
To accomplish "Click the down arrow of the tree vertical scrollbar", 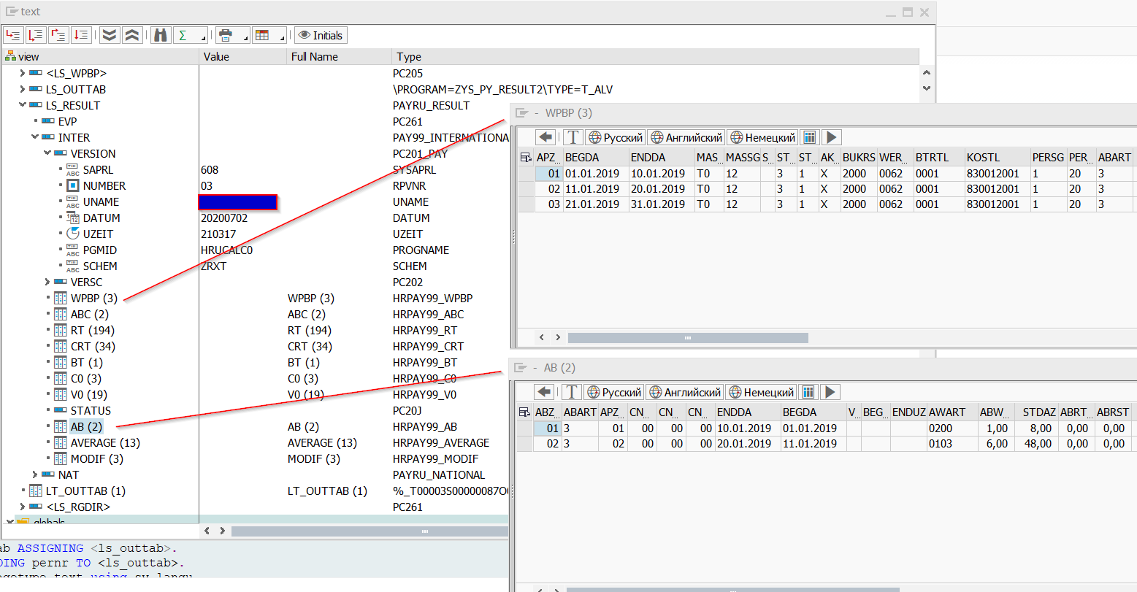I will [x=927, y=88].
